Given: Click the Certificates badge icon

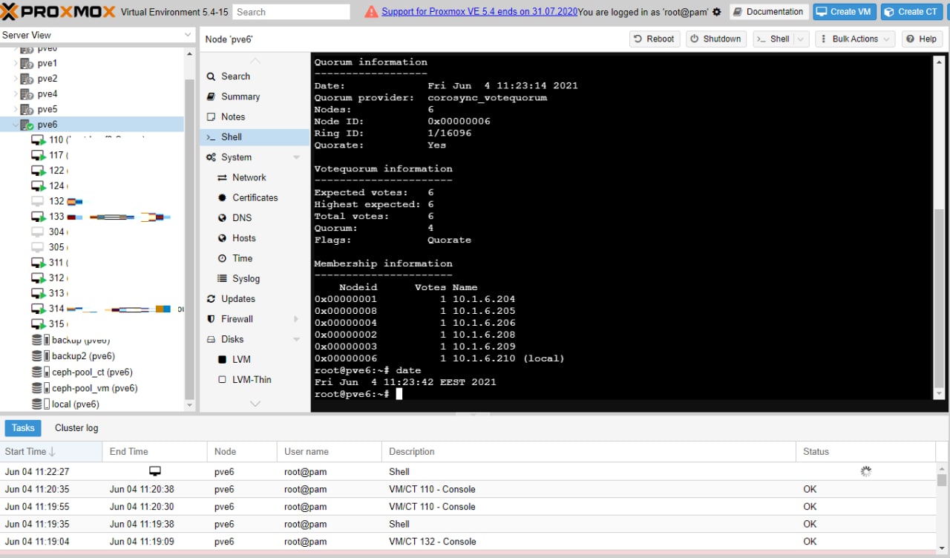Looking at the screenshot, I should click(222, 197).
